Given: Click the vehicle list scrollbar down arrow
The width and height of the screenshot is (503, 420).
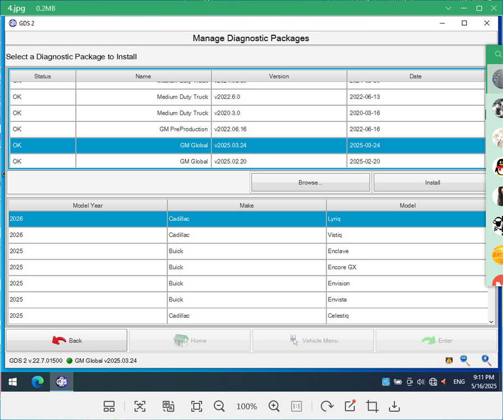Looking at the screenshot, I should (491, 322).
